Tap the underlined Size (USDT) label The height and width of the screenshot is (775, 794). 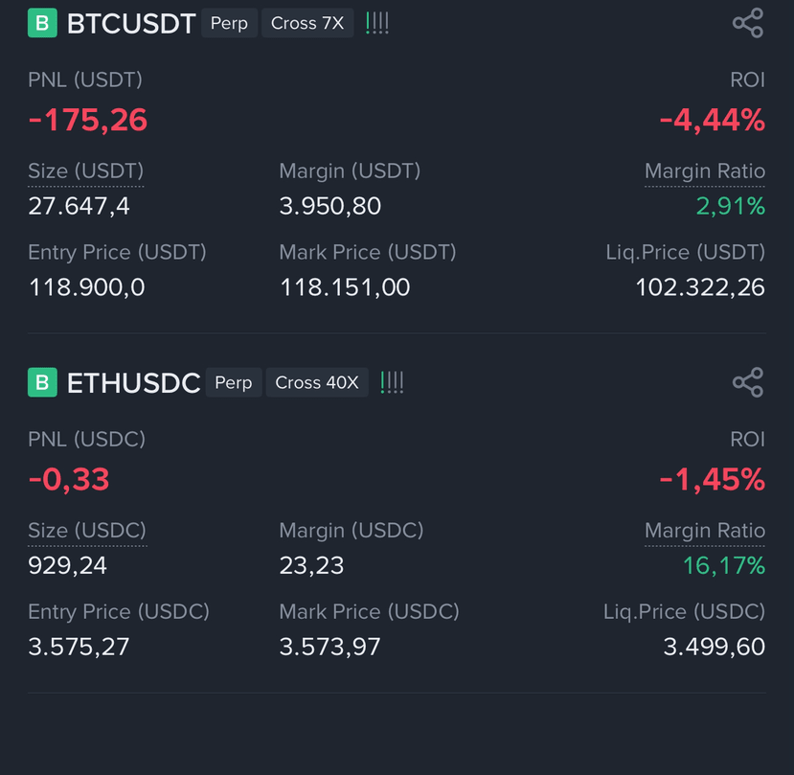point(86,171)
